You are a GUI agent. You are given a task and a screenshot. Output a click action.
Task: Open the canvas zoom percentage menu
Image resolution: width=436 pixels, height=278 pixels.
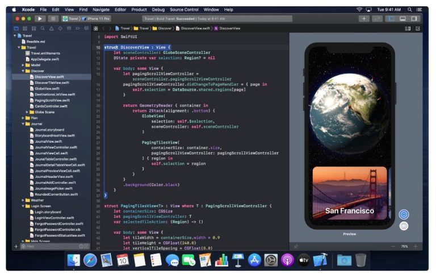point(404,246)
